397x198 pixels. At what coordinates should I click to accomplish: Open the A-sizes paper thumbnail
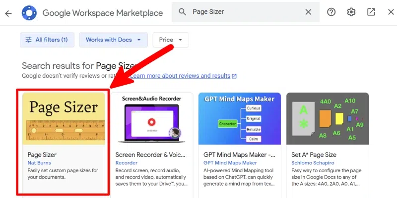328,118
